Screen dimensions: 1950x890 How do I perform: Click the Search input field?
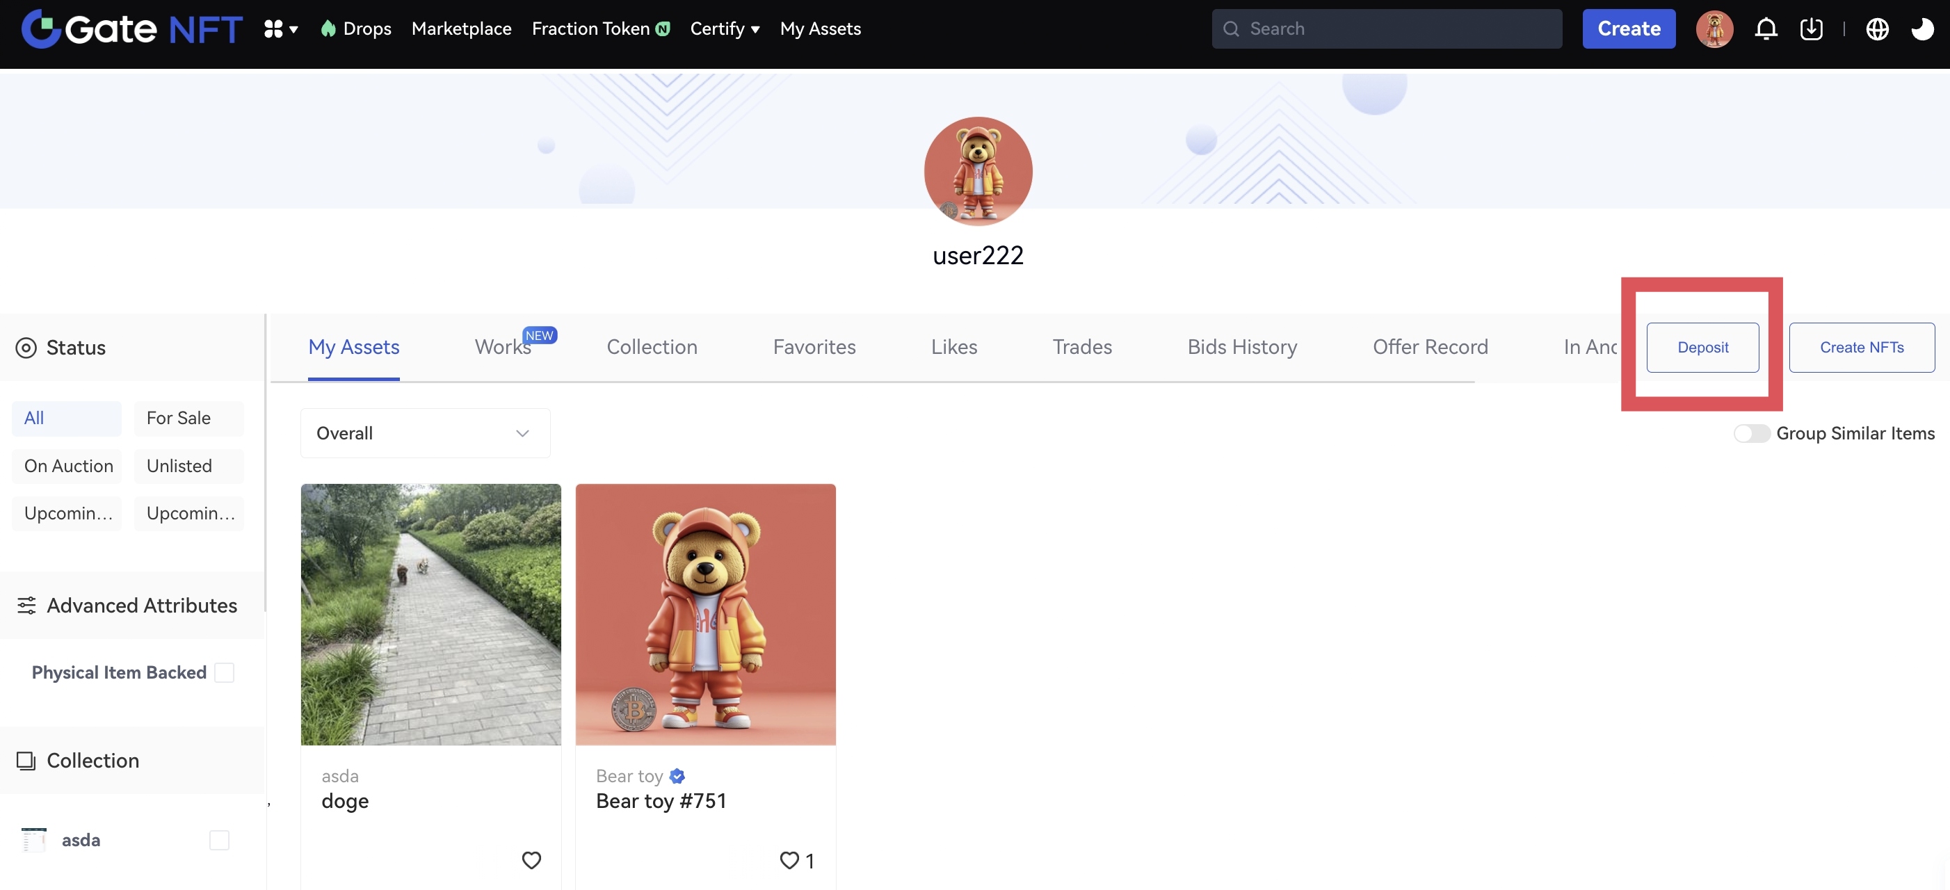1393,29
